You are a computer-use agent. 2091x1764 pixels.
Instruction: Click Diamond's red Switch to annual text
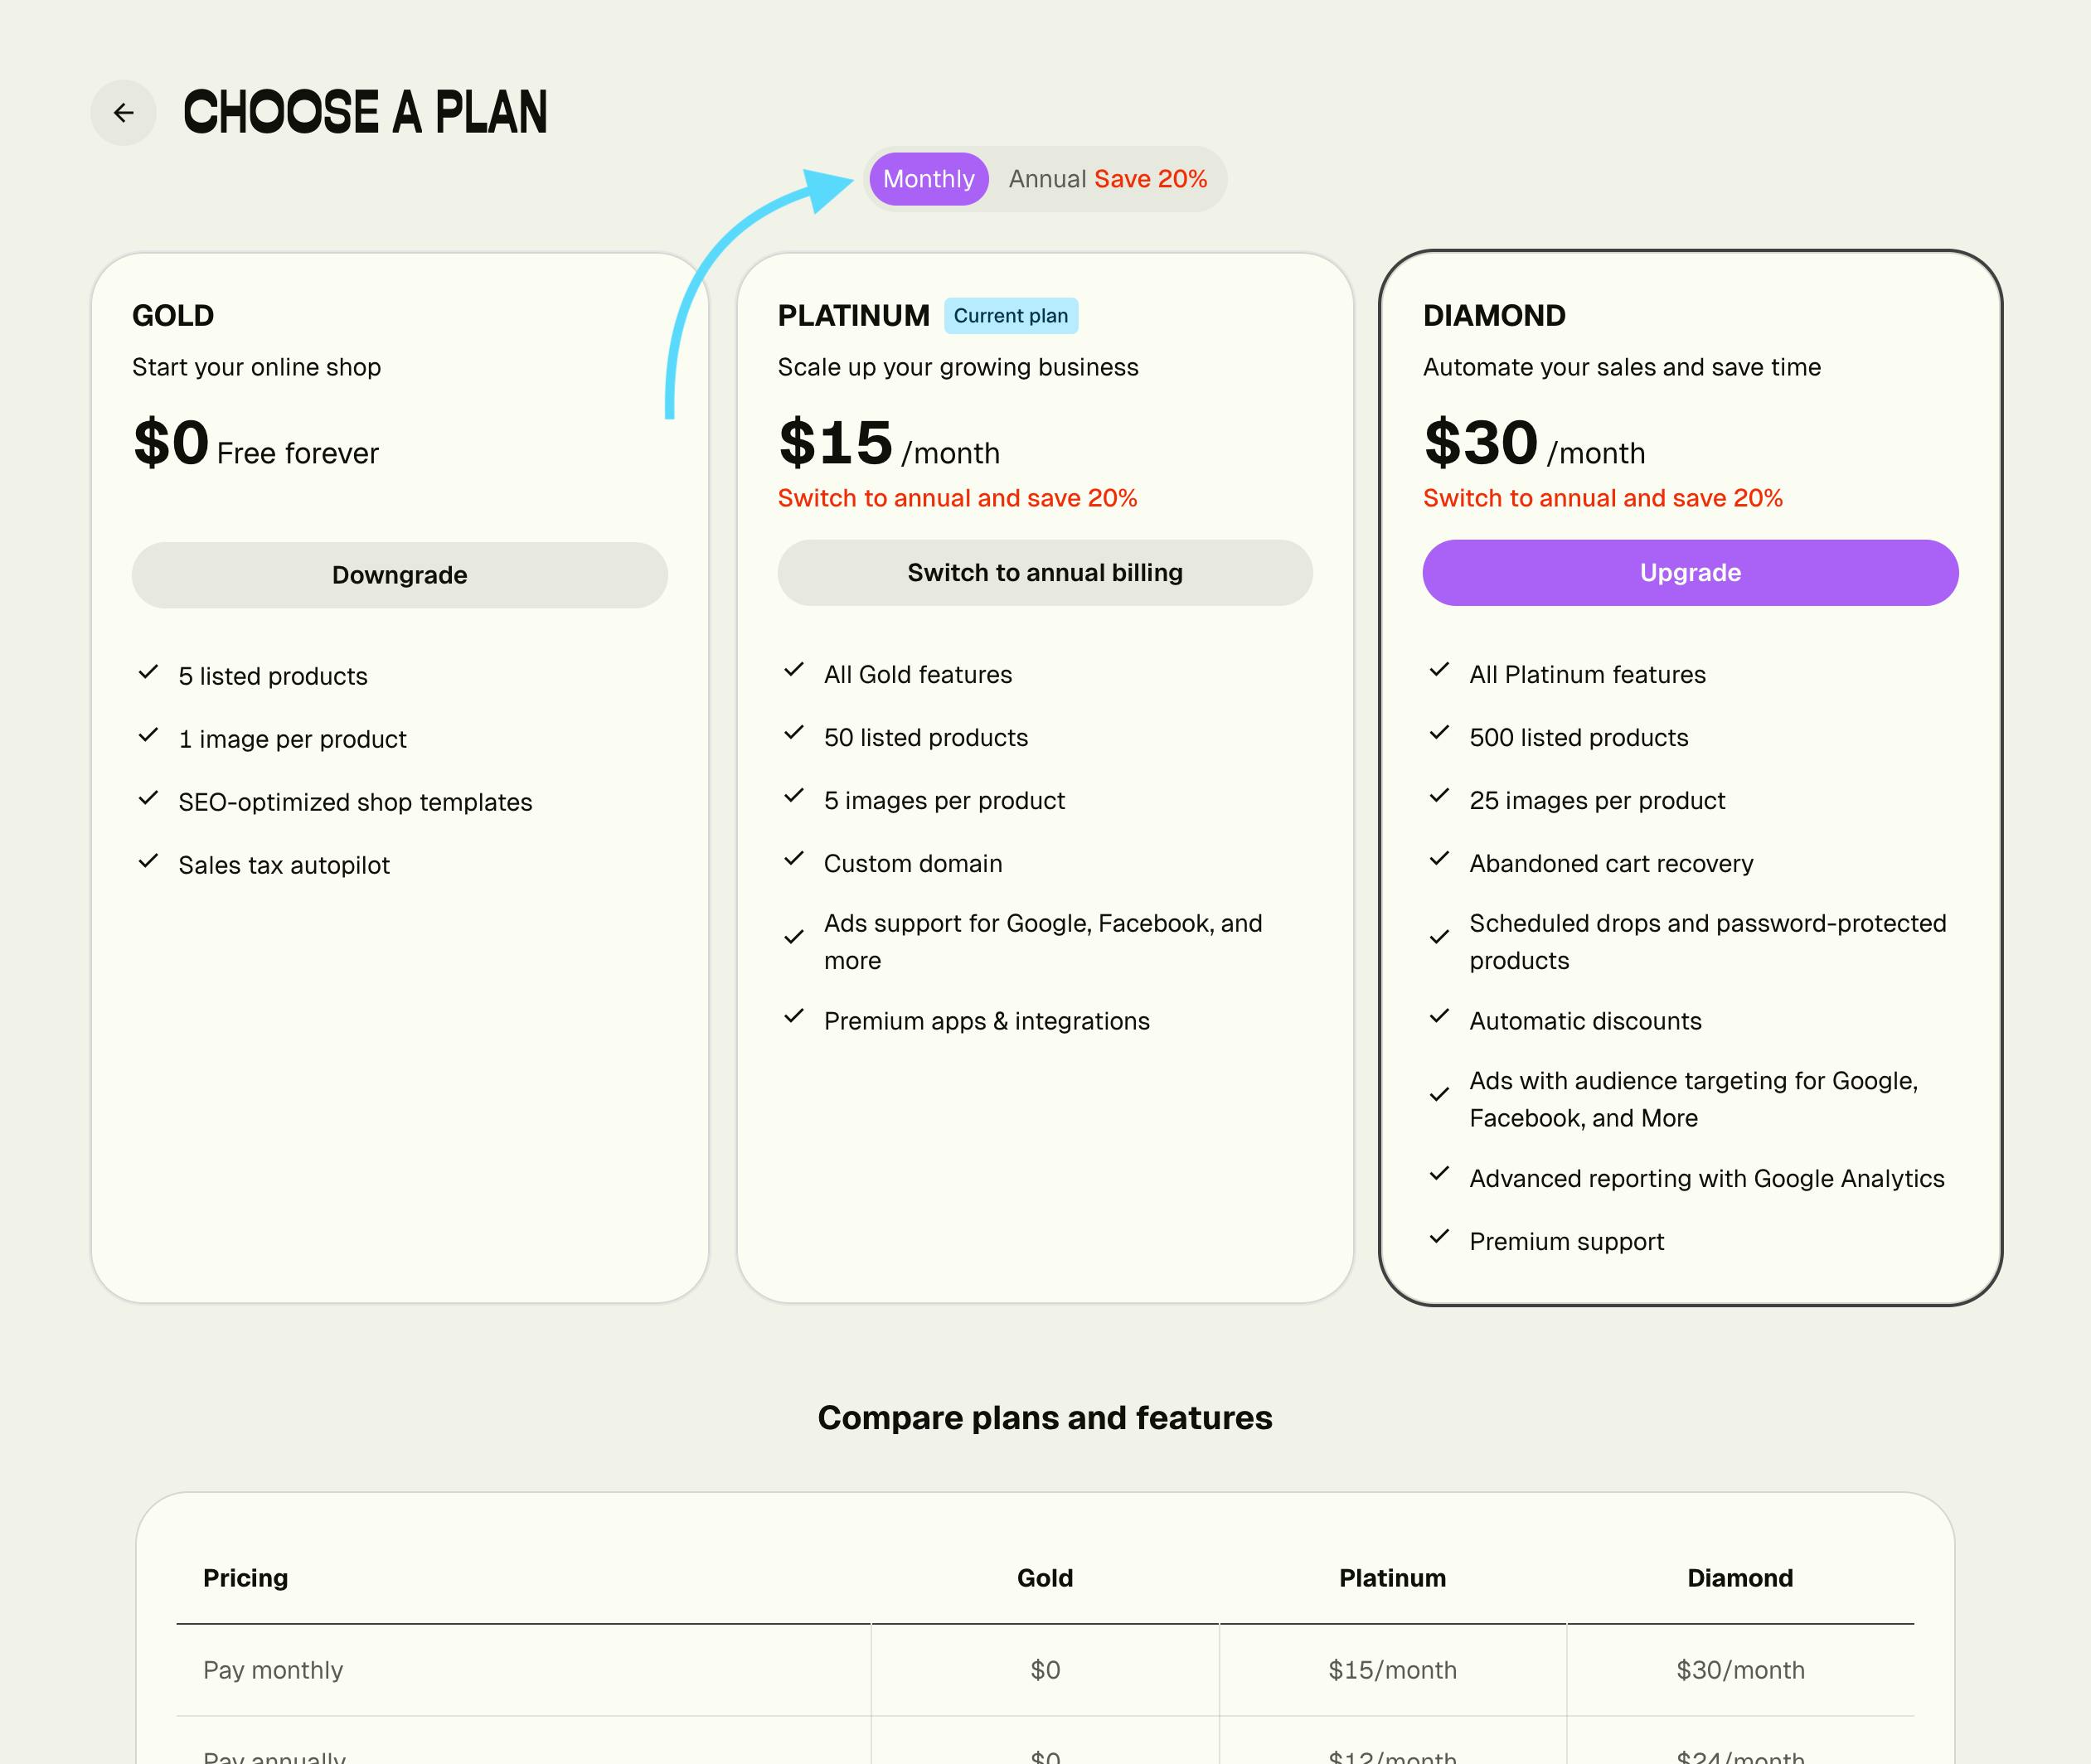[1602, 498]
